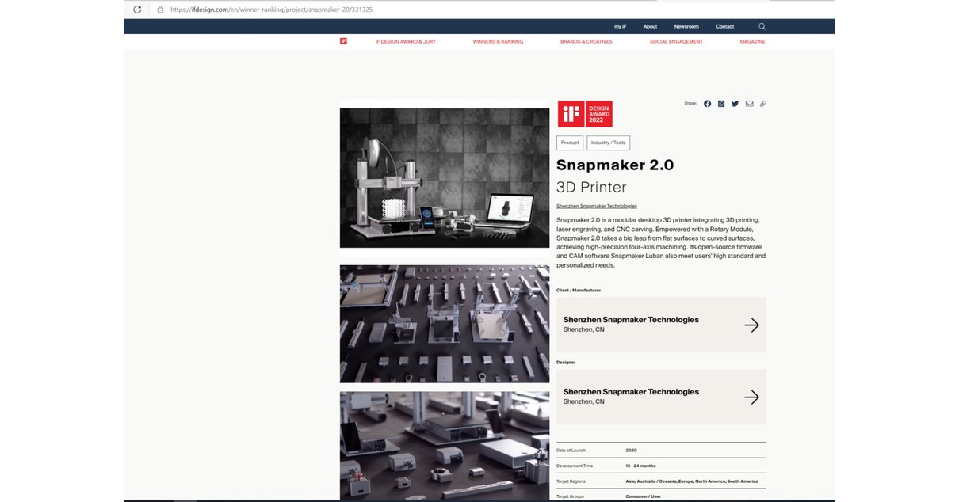Screen dimensions: 959x502
Task: Expand the Client / Manufacturer card arrow
Action: (x=751, y=325)
